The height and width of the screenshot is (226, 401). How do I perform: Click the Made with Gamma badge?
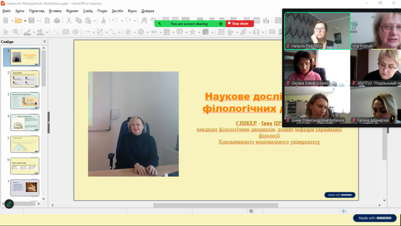click(375, 218)
